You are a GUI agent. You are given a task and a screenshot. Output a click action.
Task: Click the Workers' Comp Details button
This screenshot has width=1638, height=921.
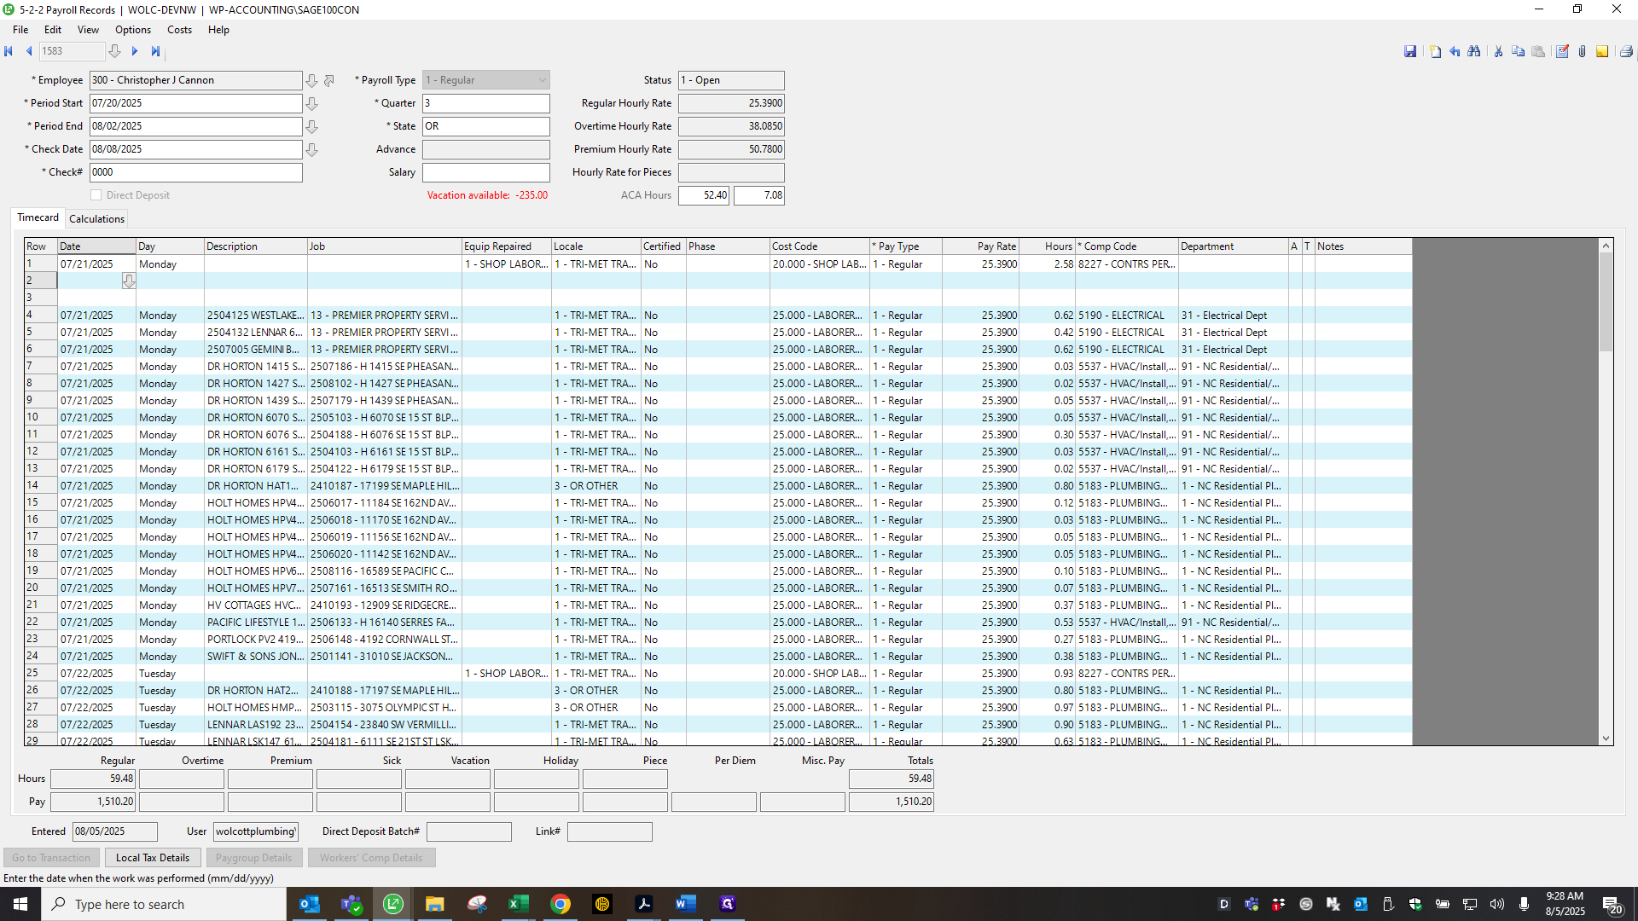click(x=371, y=858)
